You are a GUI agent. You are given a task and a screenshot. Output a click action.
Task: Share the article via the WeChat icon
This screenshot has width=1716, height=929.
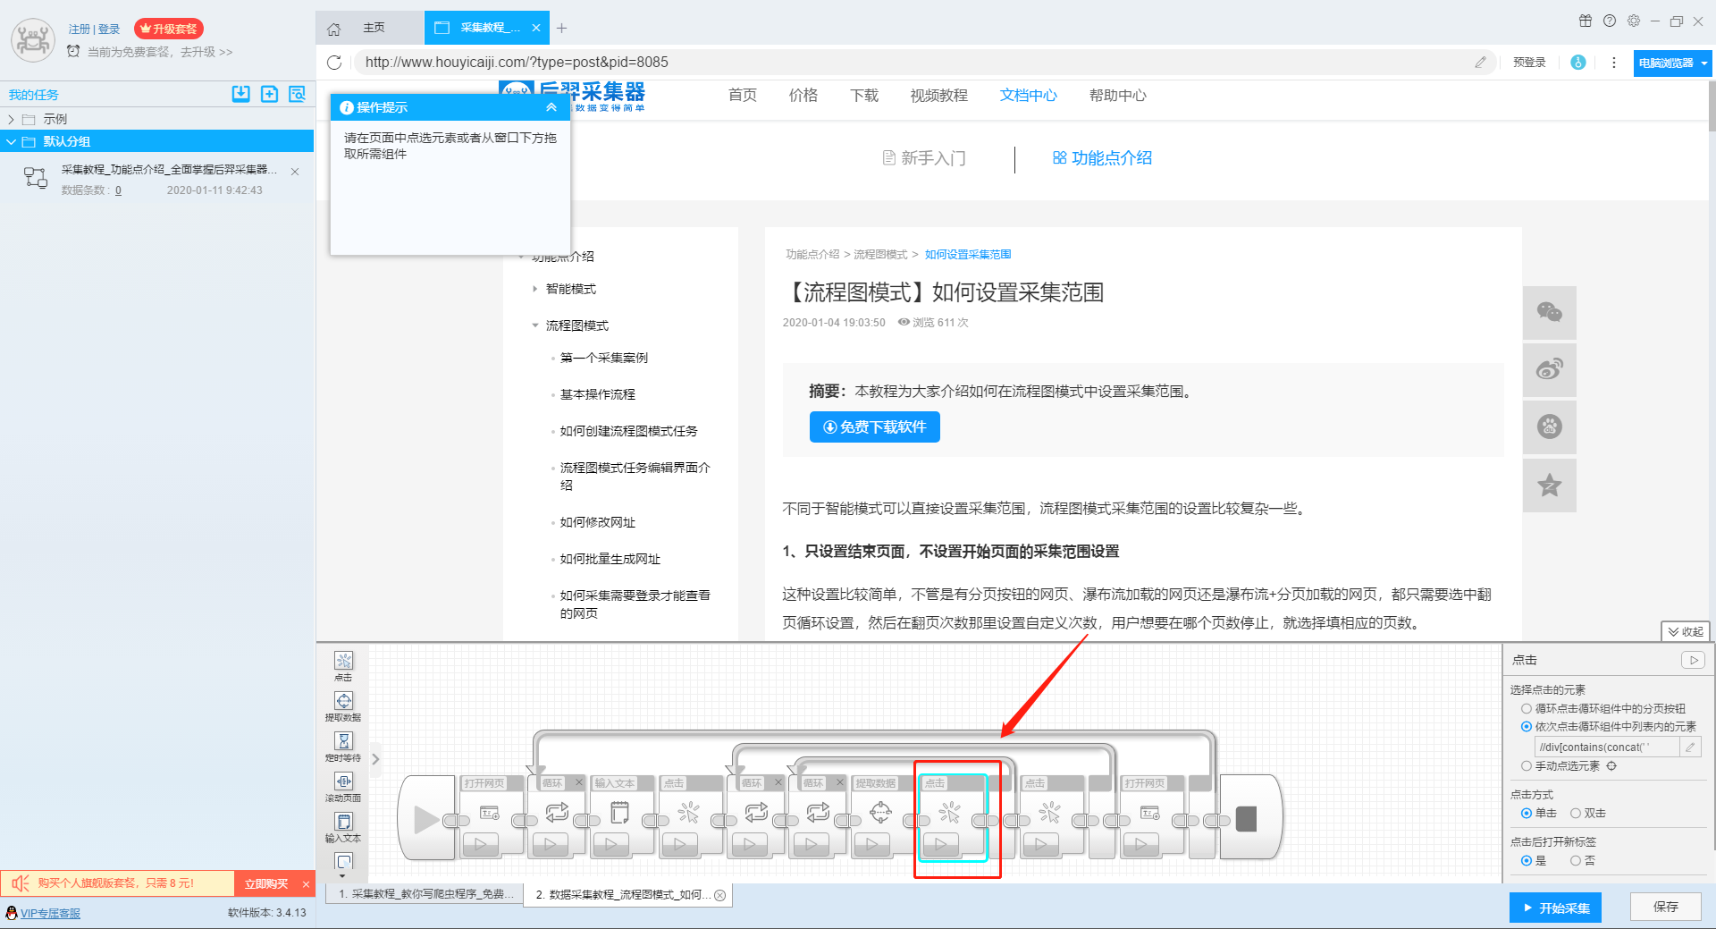[x=1549, y=312]
